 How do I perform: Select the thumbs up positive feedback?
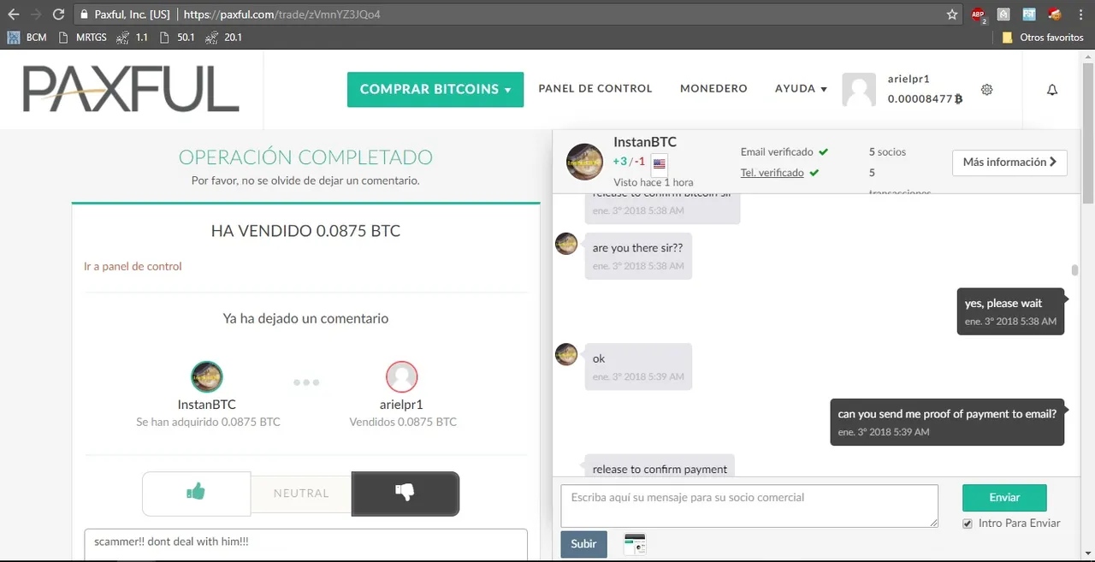pyautogui.click(x=196, y=493)
